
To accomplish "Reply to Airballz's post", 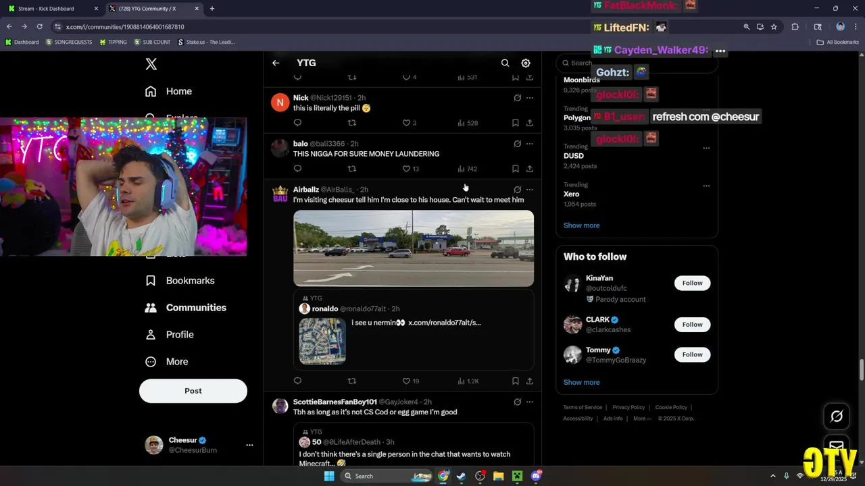I will coord(297,381).
